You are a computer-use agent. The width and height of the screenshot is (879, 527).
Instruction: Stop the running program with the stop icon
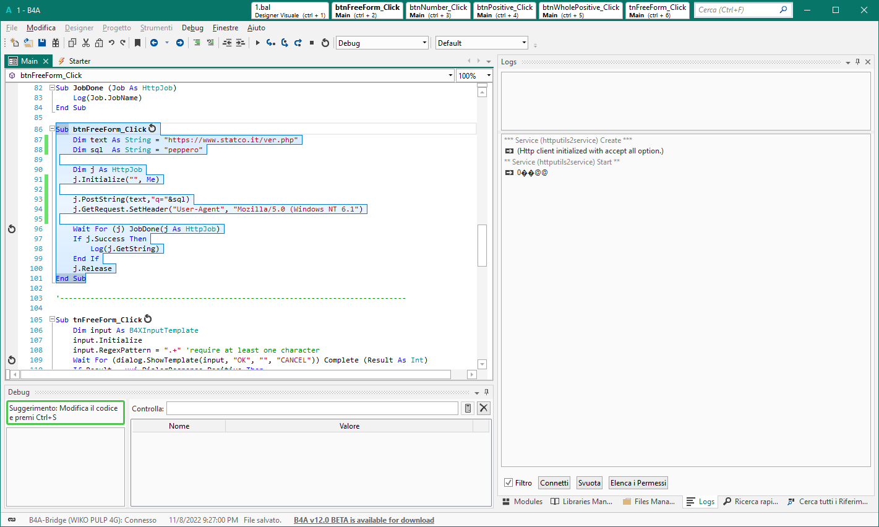[x=312, y=43]
